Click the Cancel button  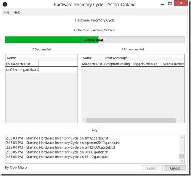(x=175, y=168)
